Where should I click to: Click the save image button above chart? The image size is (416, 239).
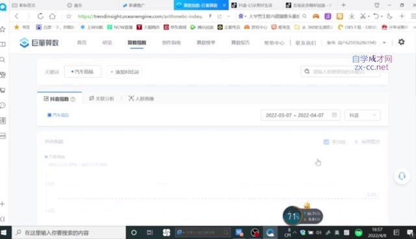[x=367, y=142]
